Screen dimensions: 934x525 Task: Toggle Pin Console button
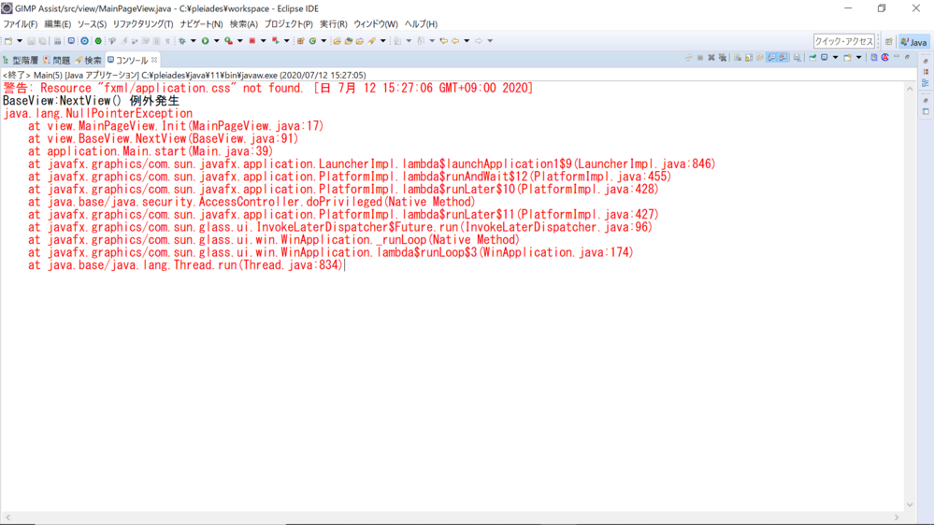(x=812, y=57)
